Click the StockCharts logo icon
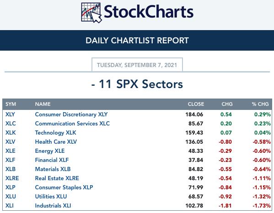Viewport: 274px width, 213px height. pyautogui.click(x=91, y=13)
